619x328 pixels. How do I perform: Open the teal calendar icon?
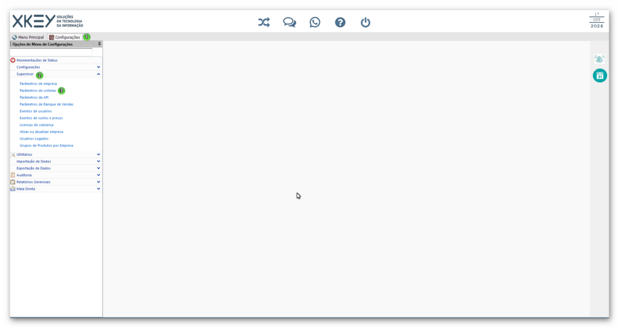point(600,76)
